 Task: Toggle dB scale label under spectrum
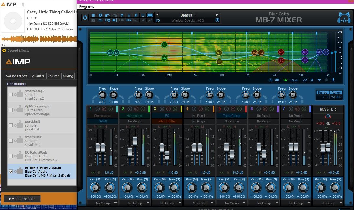pos(277,80)
